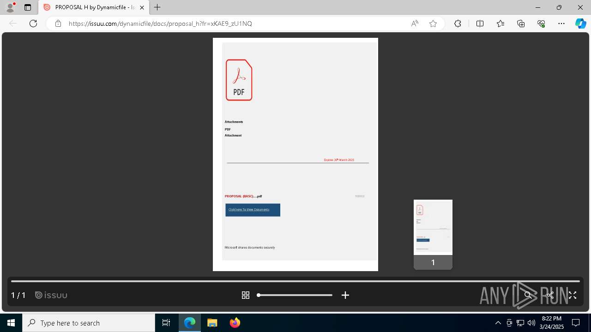Open Task View
The image size is (591, 332).
[x=166, y=323]
